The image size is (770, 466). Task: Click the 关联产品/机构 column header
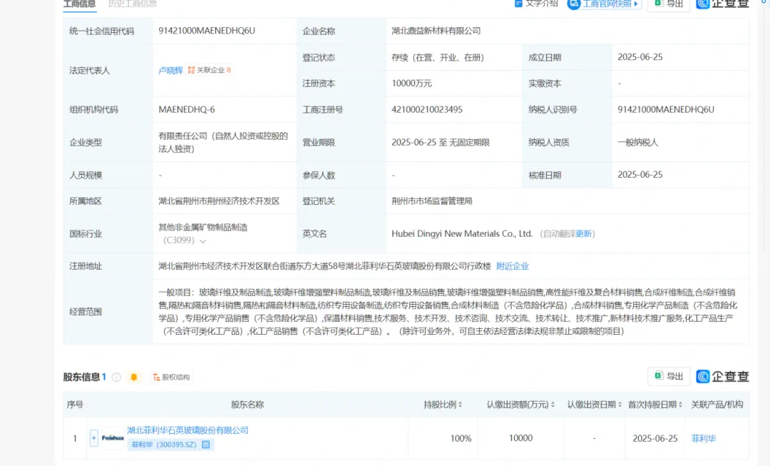[717, 405]
